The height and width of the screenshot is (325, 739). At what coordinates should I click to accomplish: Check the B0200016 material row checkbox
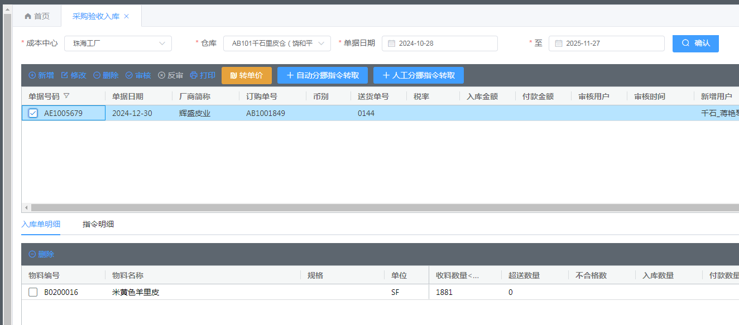tap(33, 292)
